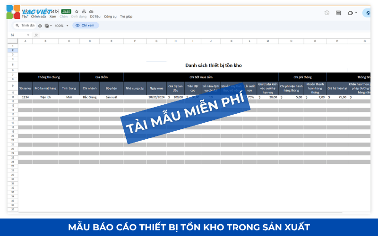Click the cell with value 7,00

[x=315, y=97]
